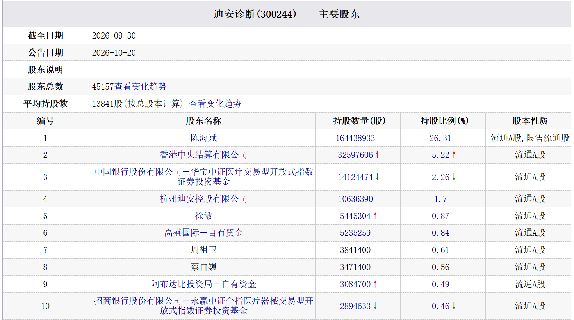
Task: Click the 截至日期 value 2026-09-30
Action: point(114,35)
